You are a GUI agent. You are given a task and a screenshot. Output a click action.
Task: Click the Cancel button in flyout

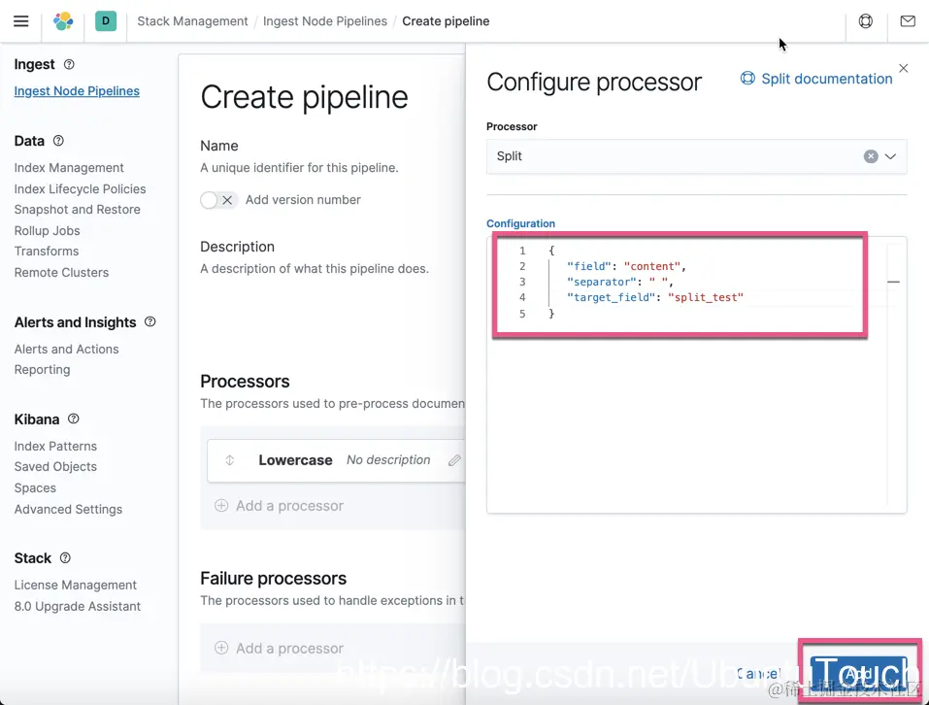coord(758,674)
